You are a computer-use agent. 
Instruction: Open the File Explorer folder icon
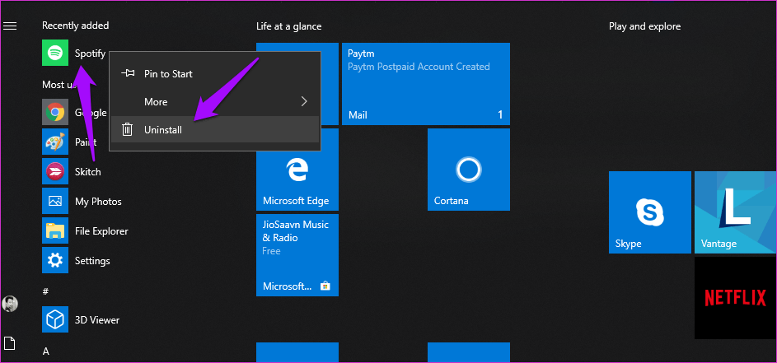[55, 230]
